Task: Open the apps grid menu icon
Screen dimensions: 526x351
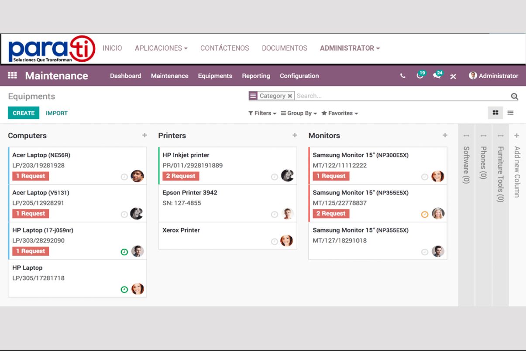Action: click(12, 76)
